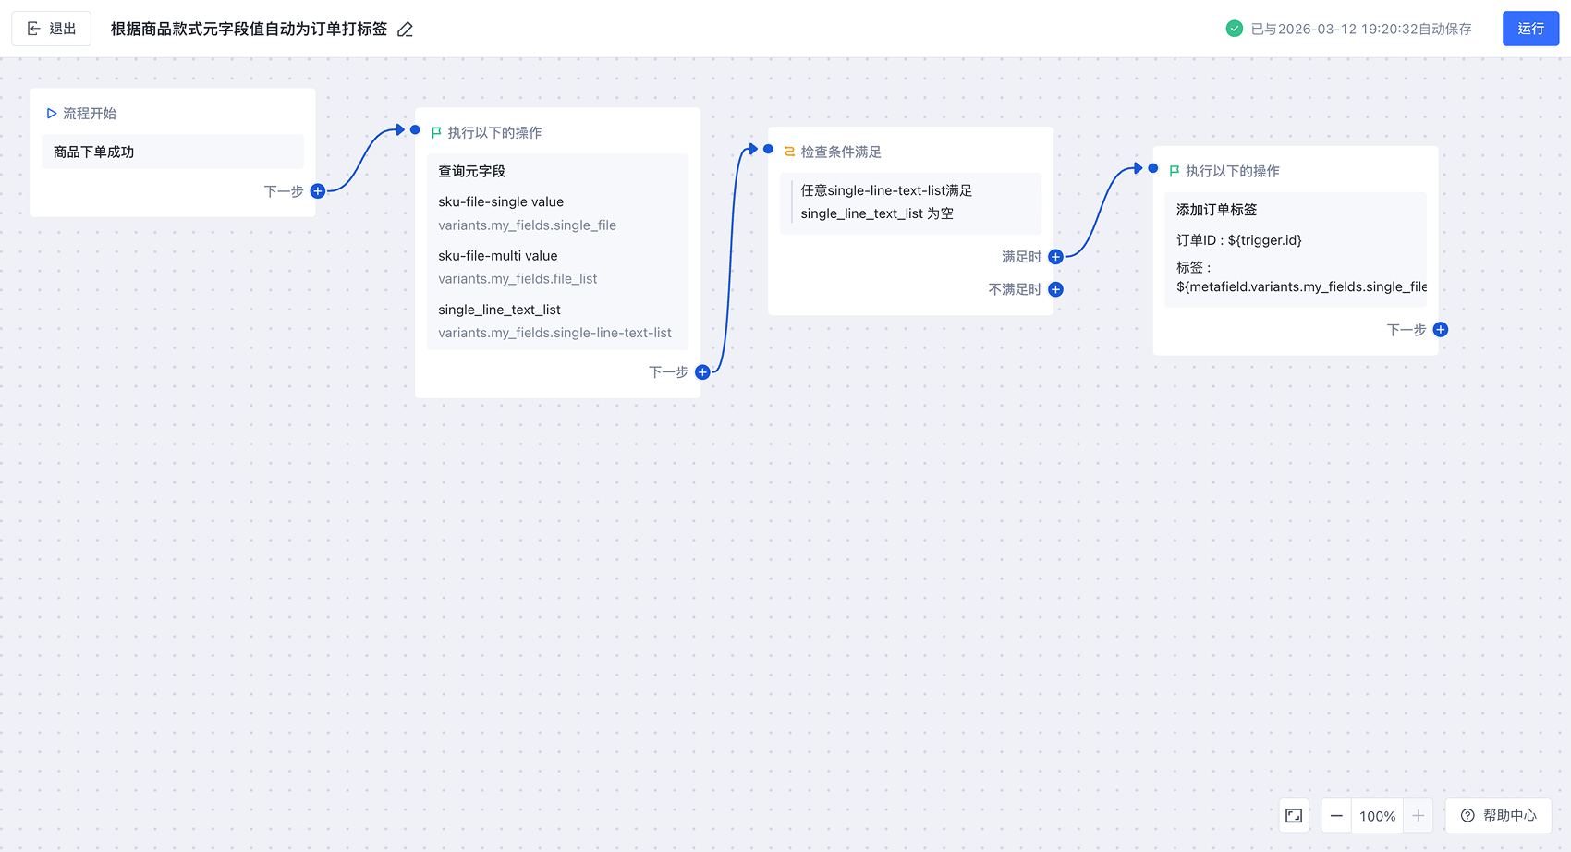This screenshot has width=1571, height=852.
Task: Select the 商品下单成功 trigger entry
Action: point(172,151)
